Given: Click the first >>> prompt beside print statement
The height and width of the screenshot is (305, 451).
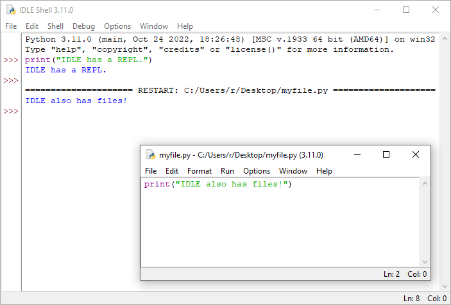Looking at the screenshot, I should pyautogui.click(x=11, y=60).
